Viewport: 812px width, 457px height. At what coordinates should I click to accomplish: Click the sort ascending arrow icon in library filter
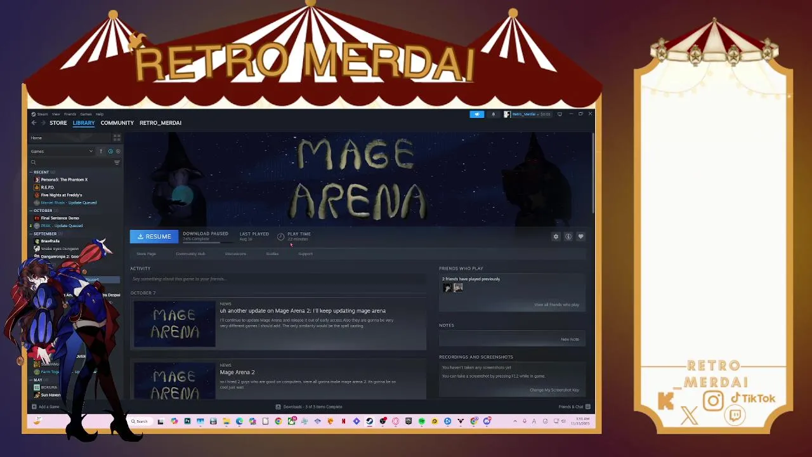pos(101,151)
